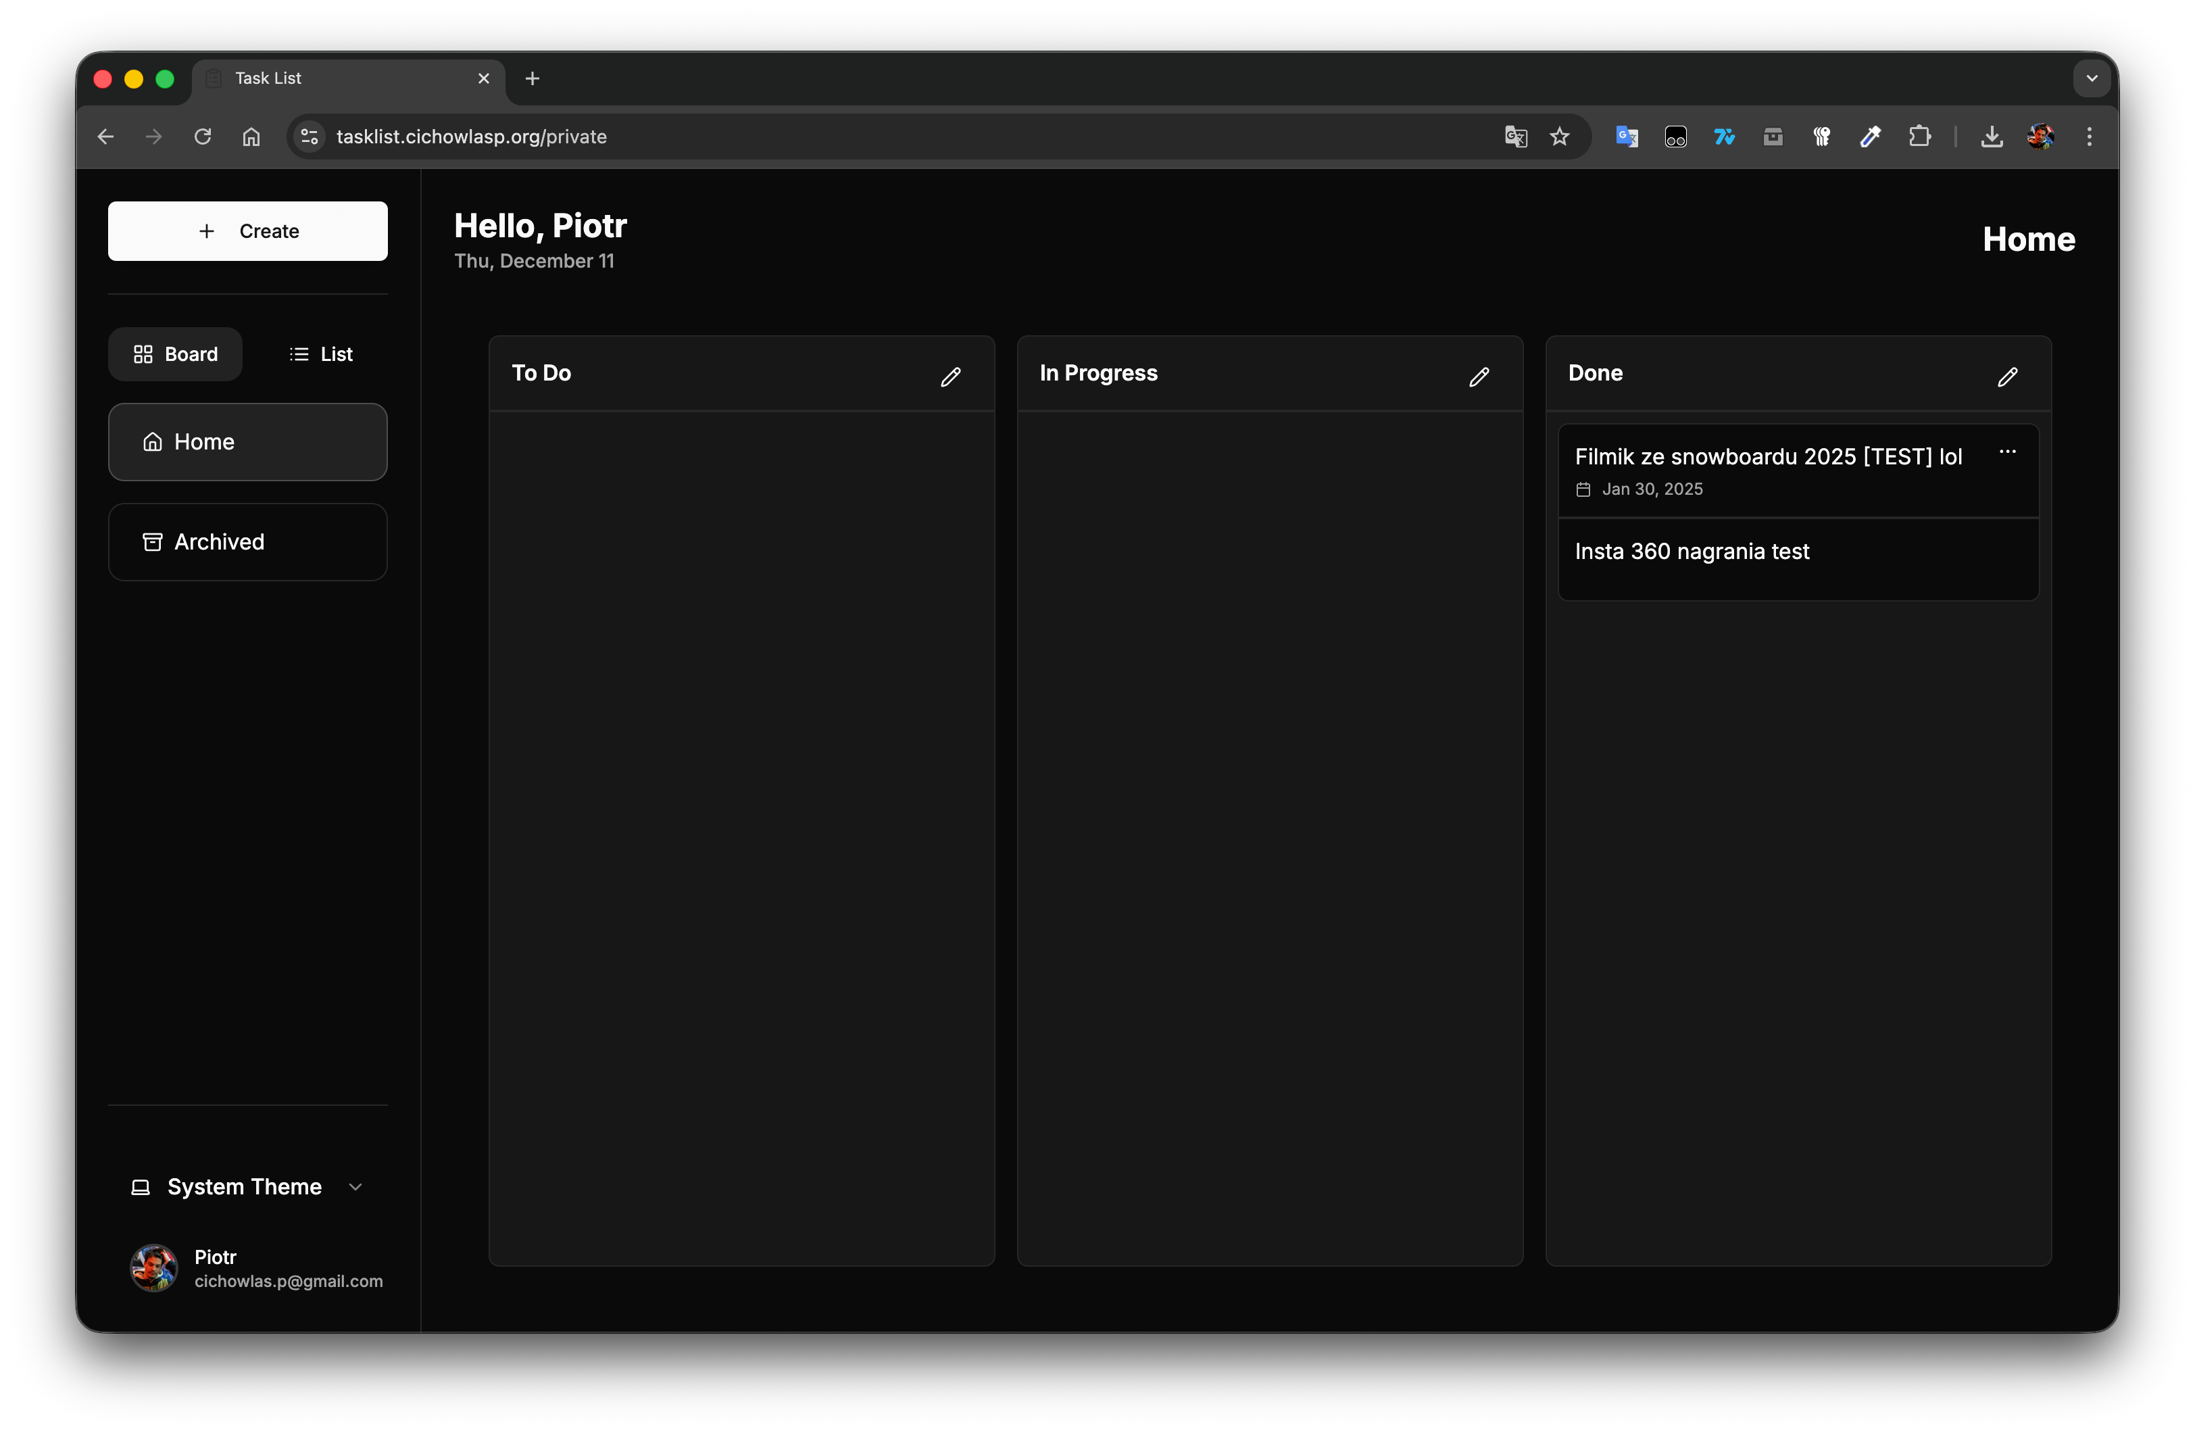Open the Archived tasks section
This screenshot has width=2195, height=1433.
click(x=247, y=541)
